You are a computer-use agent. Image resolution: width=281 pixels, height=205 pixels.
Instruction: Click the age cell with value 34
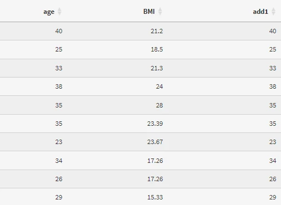[59, 161]
